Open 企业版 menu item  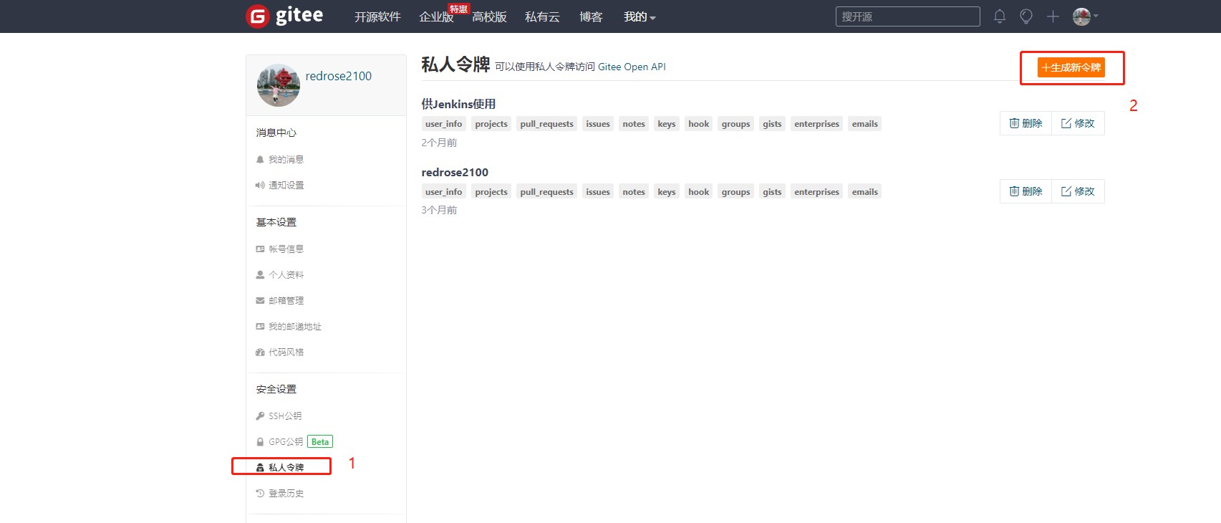(436, 16)
